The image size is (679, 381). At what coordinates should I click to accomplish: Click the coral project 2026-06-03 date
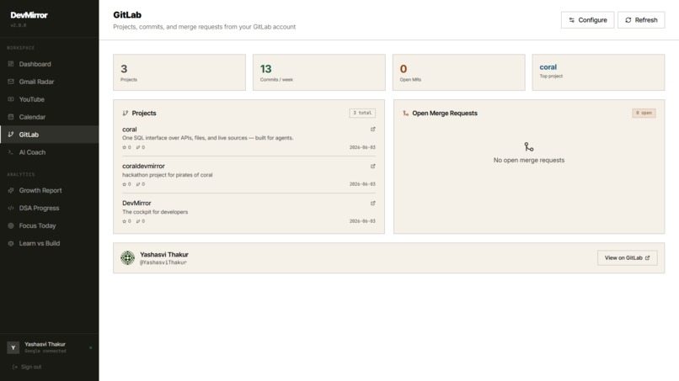point(362,147)
